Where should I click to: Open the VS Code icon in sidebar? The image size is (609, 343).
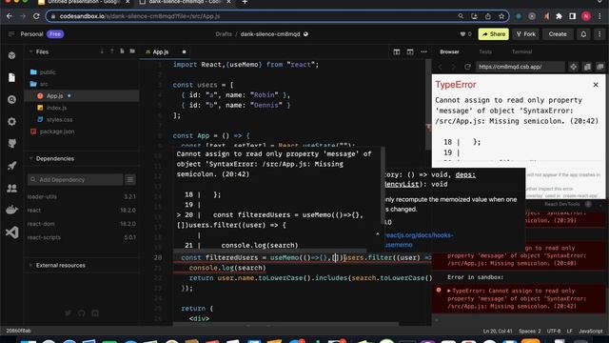11,232
